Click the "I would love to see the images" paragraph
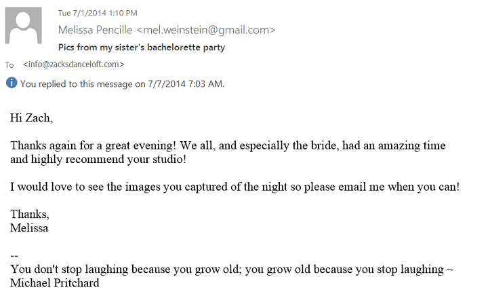488x298 pixels. (235, 187)
